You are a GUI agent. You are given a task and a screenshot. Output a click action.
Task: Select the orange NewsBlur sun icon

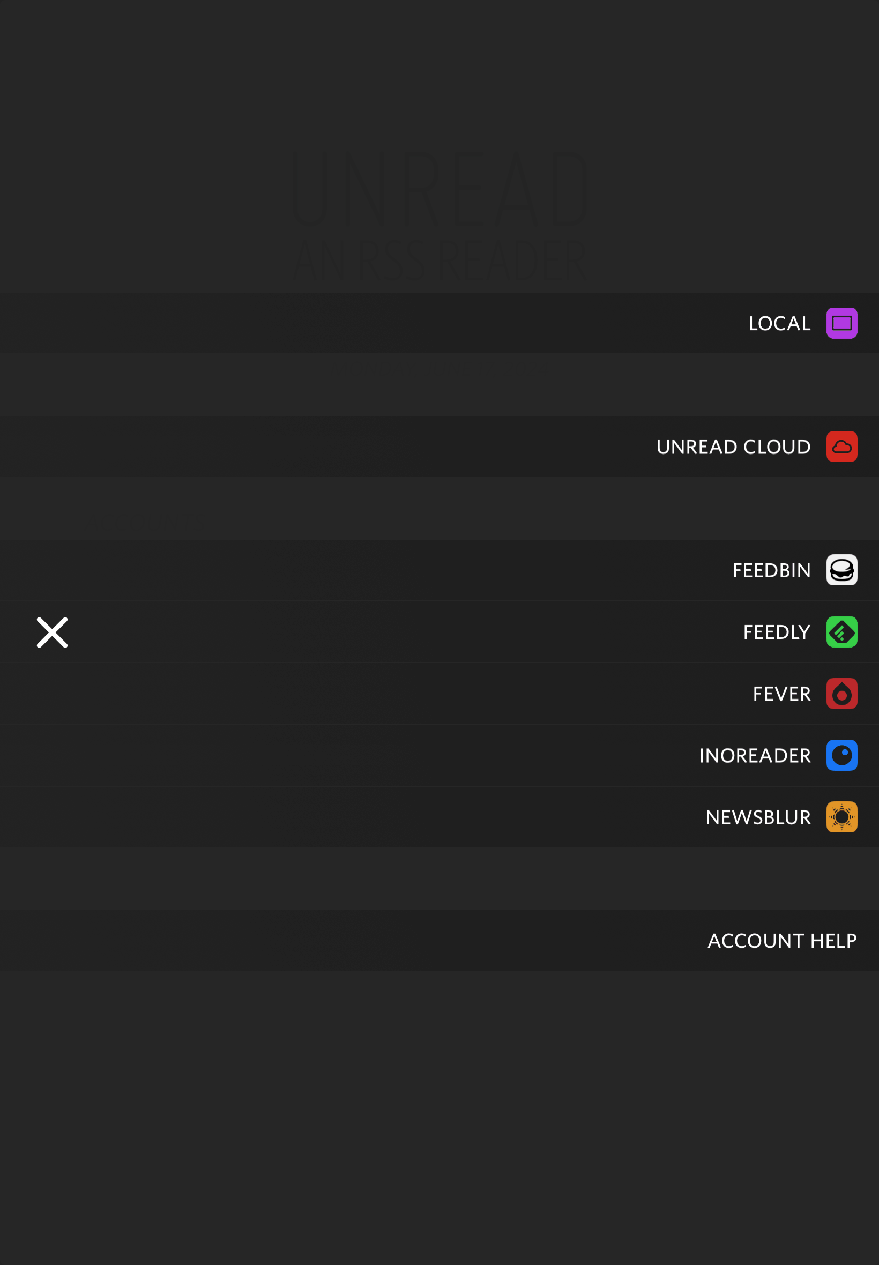841,817
